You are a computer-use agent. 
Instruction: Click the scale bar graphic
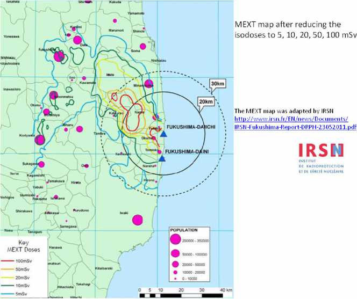(181, 296)
